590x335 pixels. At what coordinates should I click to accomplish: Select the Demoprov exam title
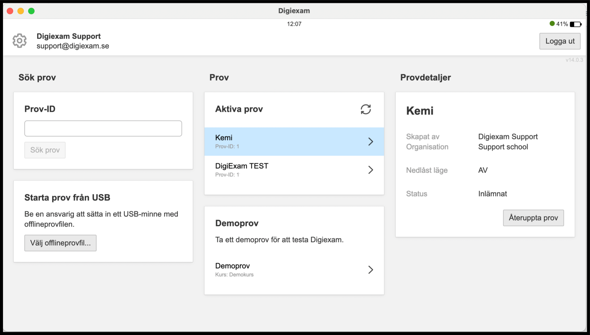pos(232,266)
